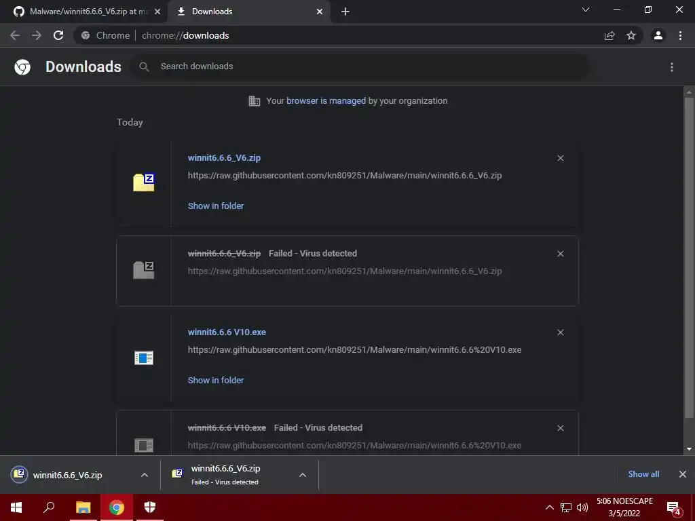Screen dimensions: 695x521
Task: Open the Downloads page more actions menu
Action: tap(672, 67)
